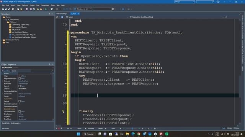Click the Navigate Back arrow in toolbar
245x137 pixels.
click(x=123, y=9)
